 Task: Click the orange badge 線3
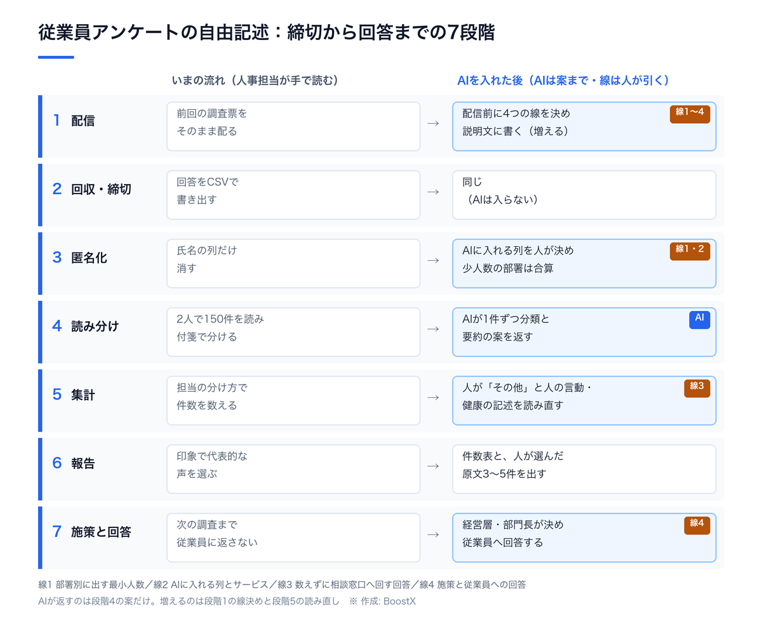(x=697, y=387)
